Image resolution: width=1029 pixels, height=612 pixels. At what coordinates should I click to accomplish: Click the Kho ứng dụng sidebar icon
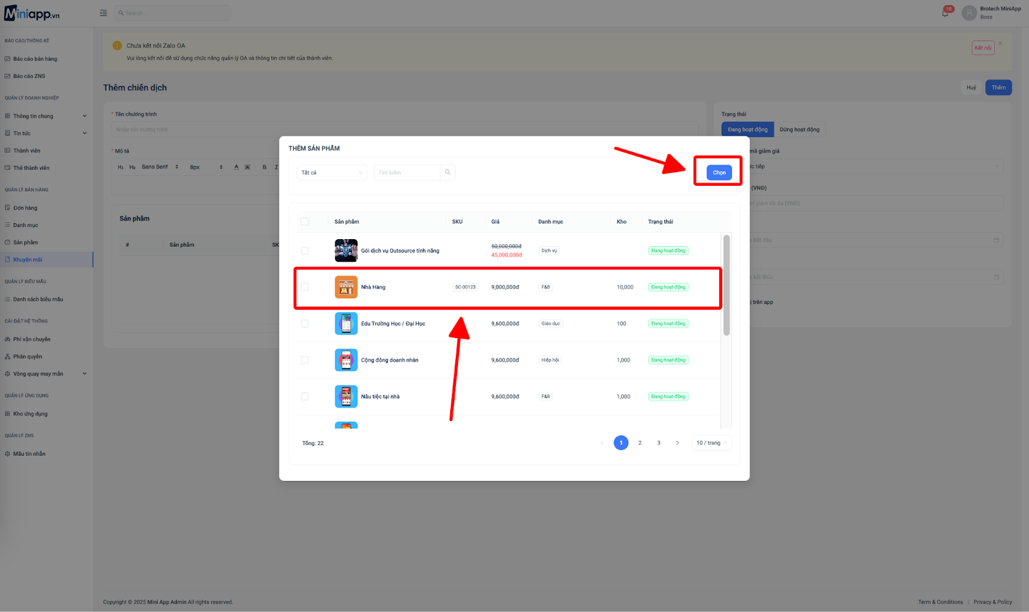click(x=8, y=414)
